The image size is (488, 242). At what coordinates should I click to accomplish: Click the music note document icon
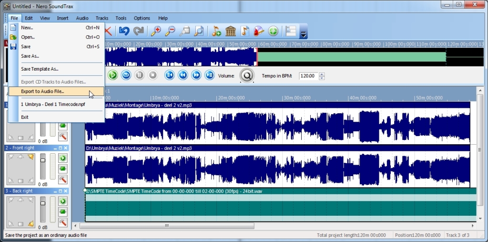tap(245, 31)
